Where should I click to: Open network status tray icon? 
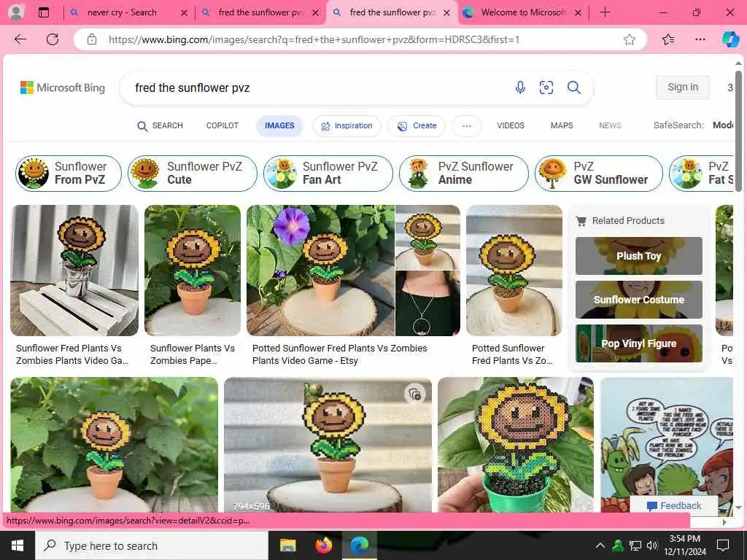635,545
